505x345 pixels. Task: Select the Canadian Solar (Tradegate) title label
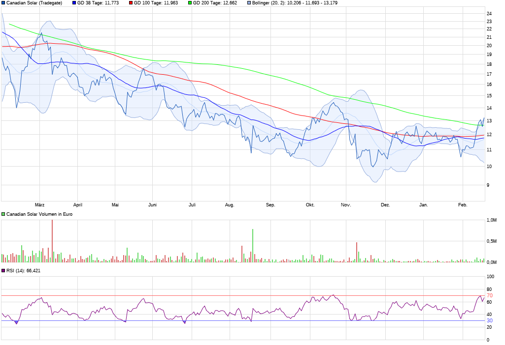pos(34,3)
